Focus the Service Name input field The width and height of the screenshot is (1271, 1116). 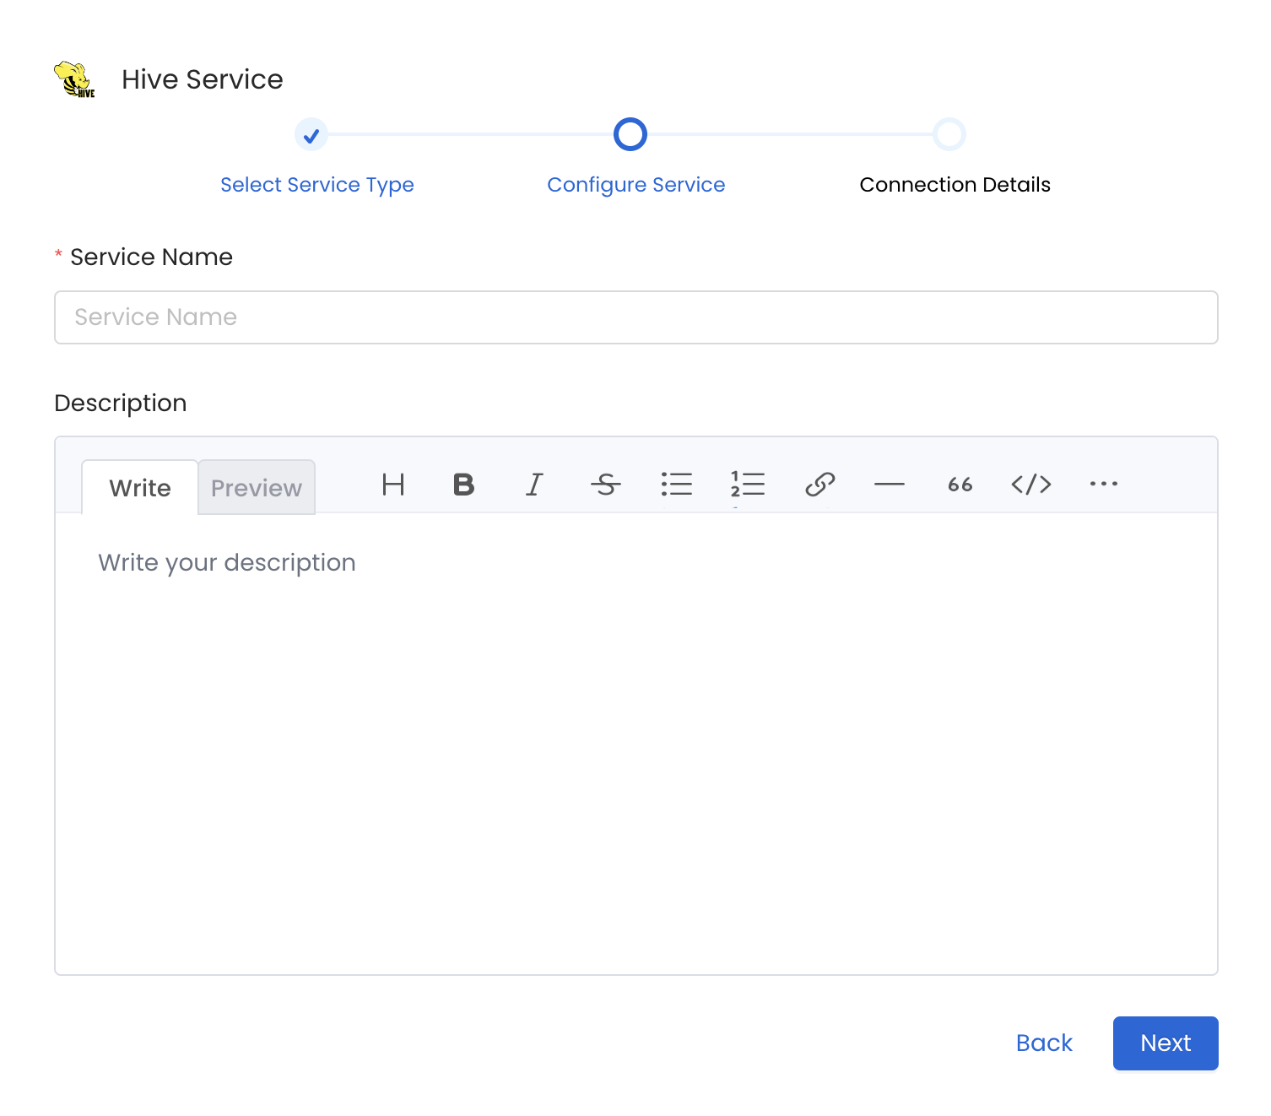point(635,317)
